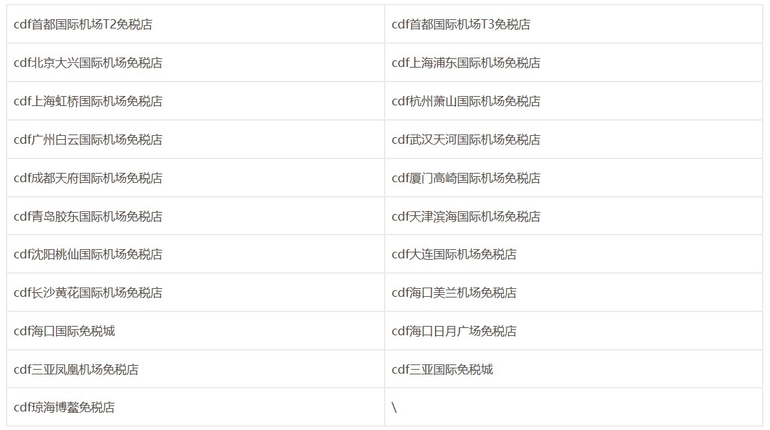
Task: Choose cdf杭州萧山国际机场免税店 in the list
Action: (x=466, y=101)
